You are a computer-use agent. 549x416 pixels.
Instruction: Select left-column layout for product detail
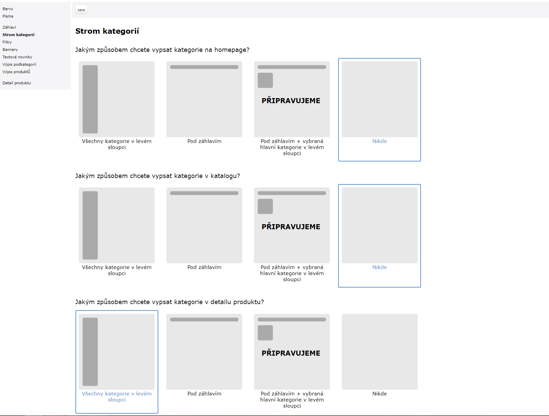(x=117, y=352)
